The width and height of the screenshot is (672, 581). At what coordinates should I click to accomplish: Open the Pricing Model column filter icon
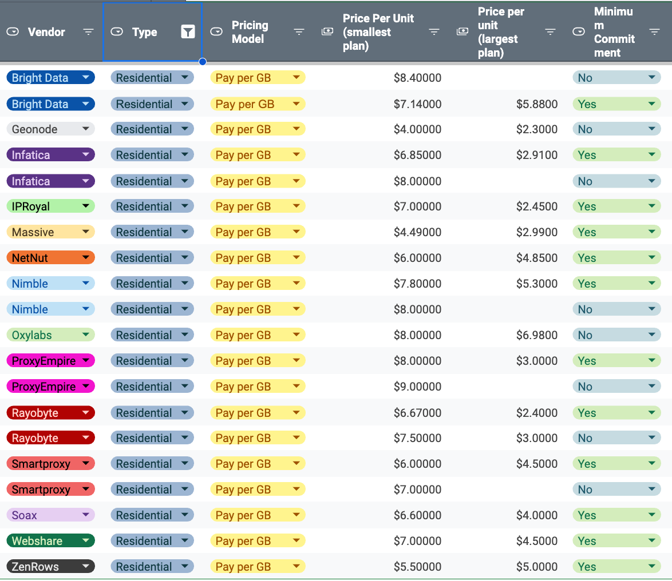(299, 31)
